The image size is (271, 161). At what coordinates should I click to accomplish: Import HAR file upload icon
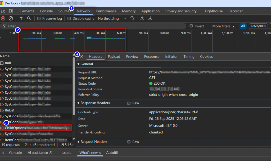pyautogui.click(x=142, y=19)
